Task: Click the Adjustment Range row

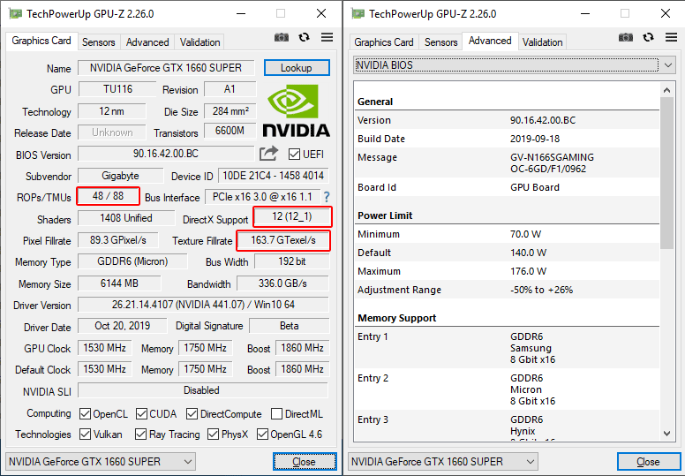Action: pos(507,291)
